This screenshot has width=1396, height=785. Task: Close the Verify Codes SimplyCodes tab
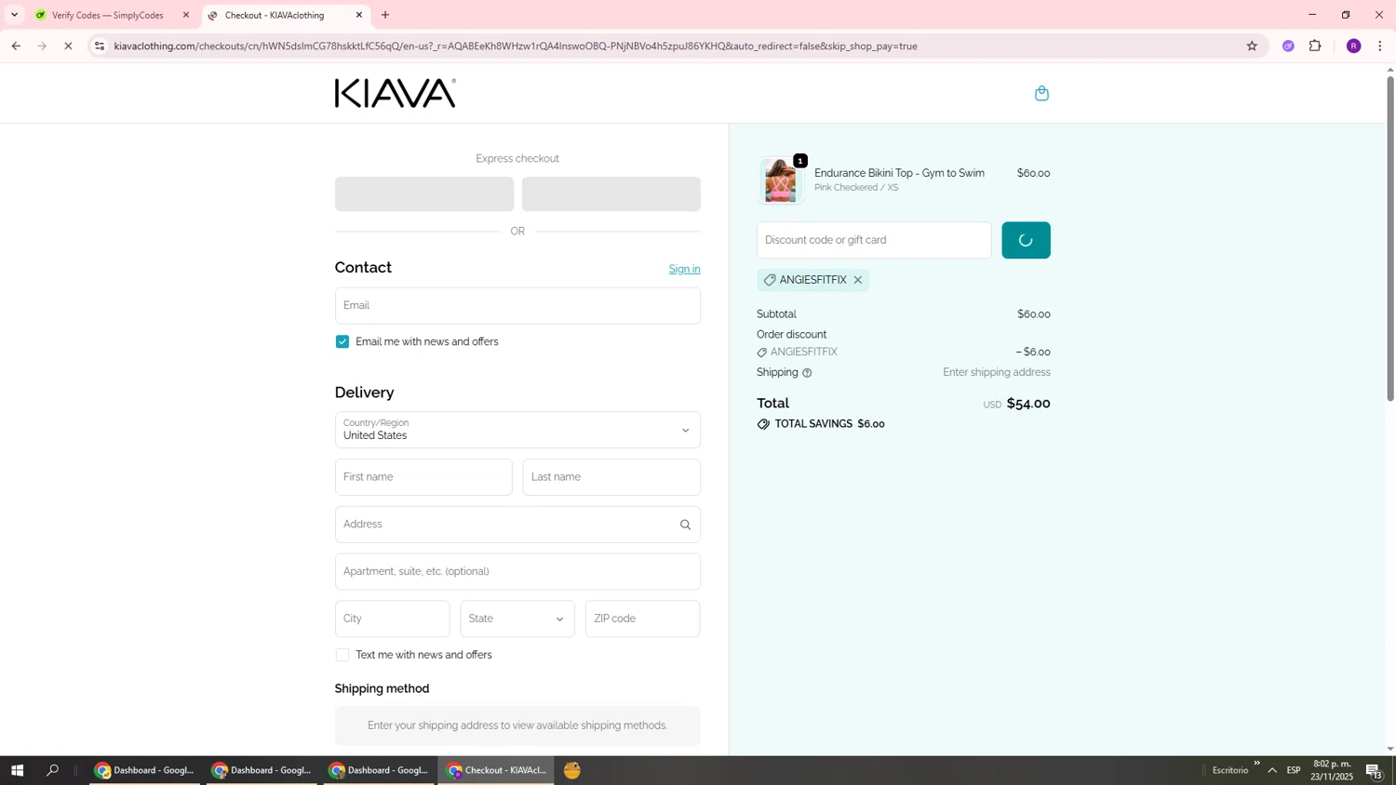tap(186, 15)
